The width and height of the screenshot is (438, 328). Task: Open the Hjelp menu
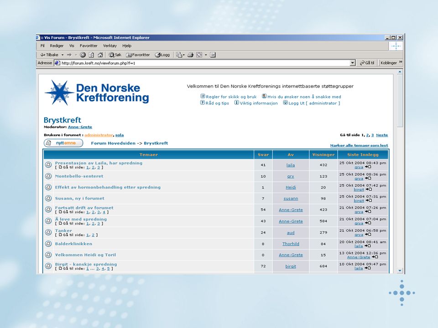[127, 46]
